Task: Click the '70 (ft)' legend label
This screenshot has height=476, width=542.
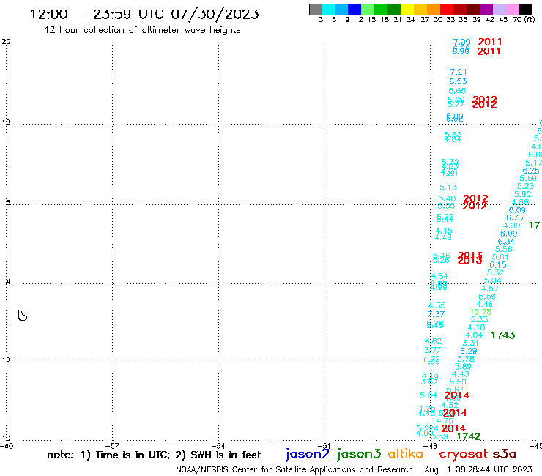Action: pyautogui.click(x=524, y=20)
